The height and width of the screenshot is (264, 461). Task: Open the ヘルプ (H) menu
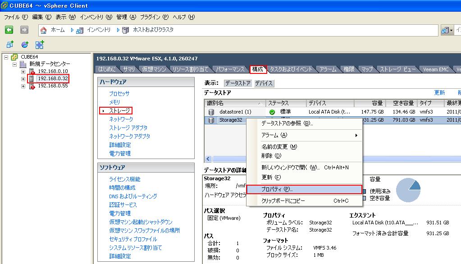point(183,17)
